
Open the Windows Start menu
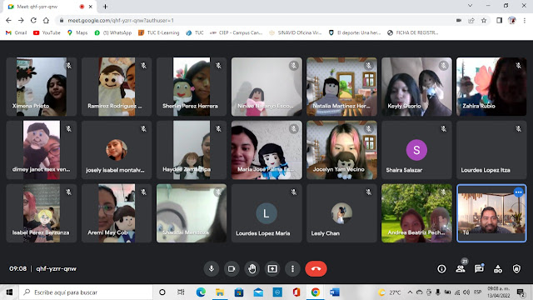tap(9, 292)
